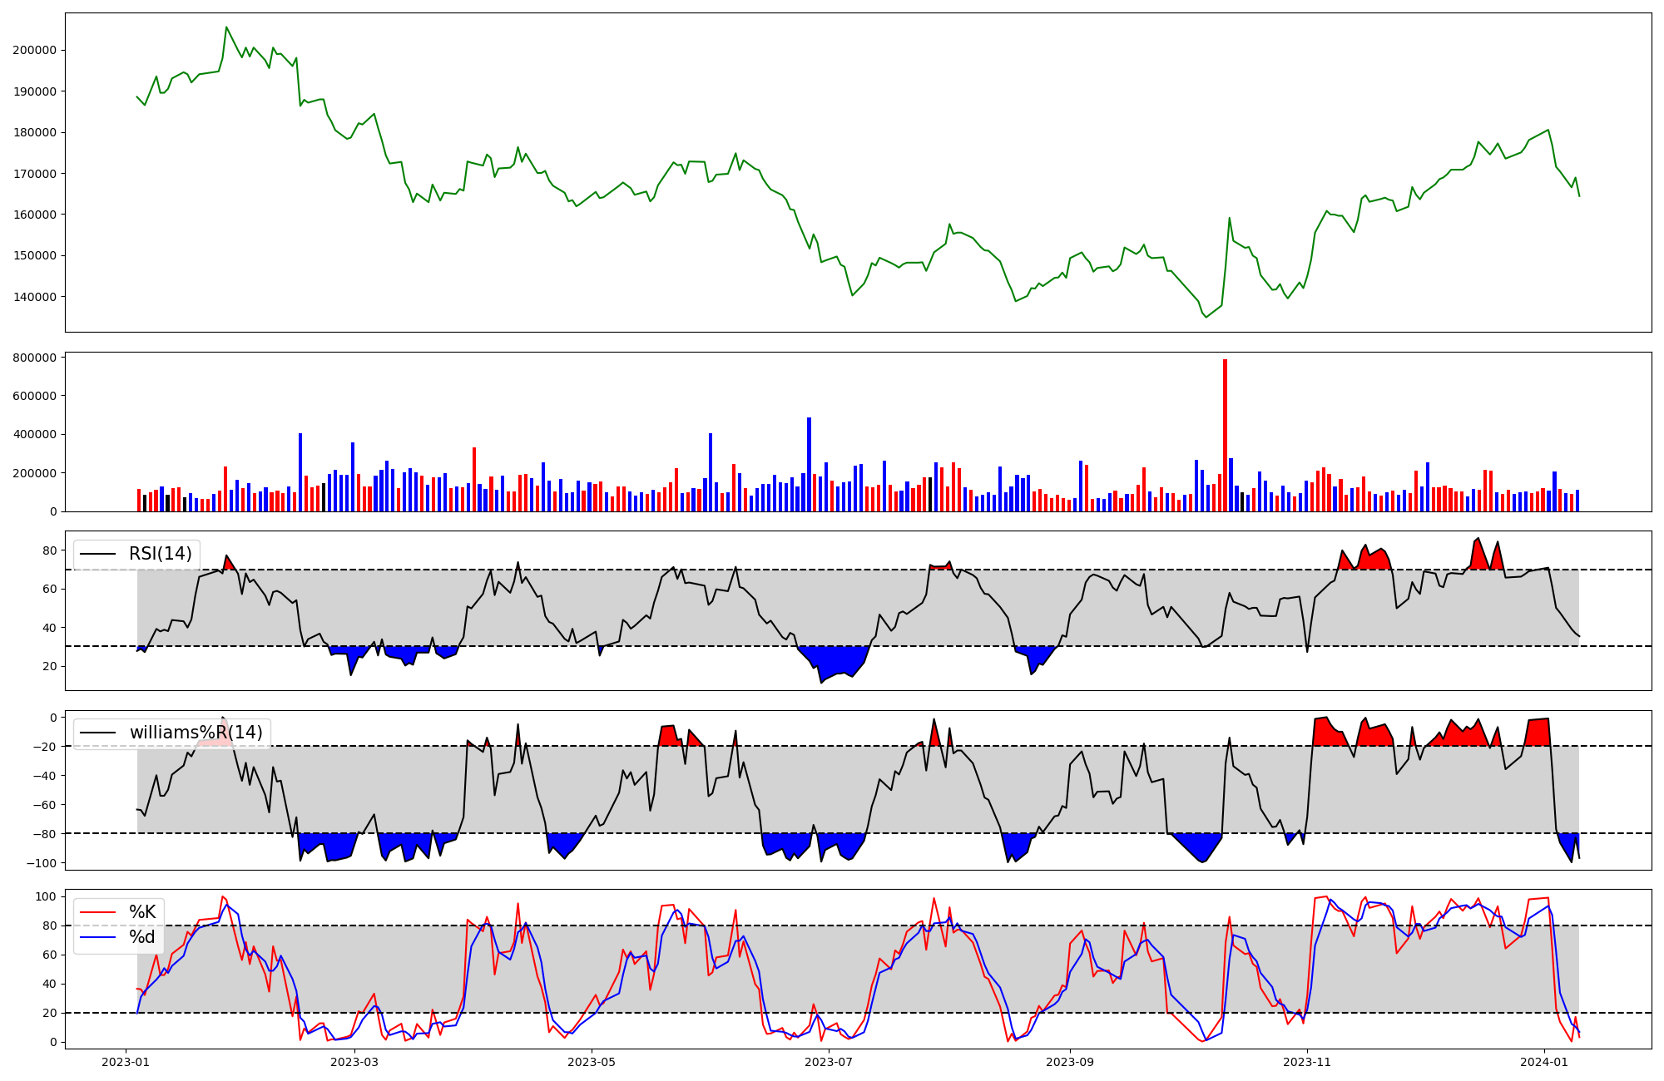Click the 600000 volume axis tick label

click(x=35, y=396)
